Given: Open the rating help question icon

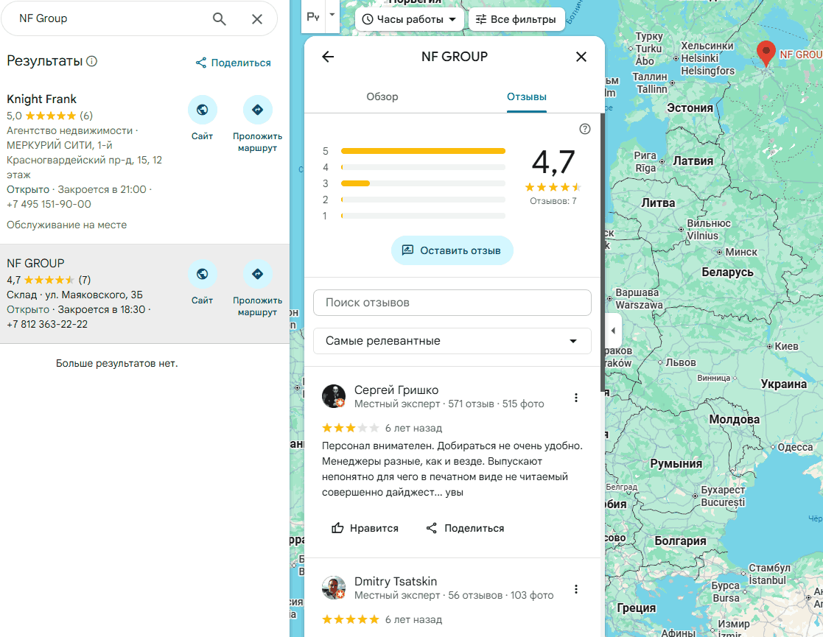Looking at the screenshot, I should [x=585, y=129].
